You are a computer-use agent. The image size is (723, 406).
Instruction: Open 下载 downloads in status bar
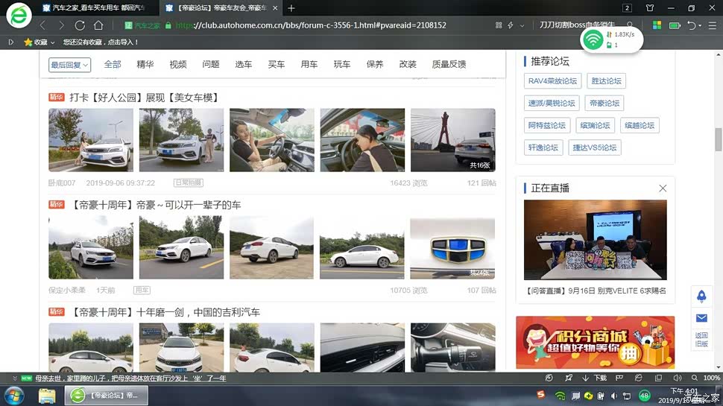[x=594, y=378]
